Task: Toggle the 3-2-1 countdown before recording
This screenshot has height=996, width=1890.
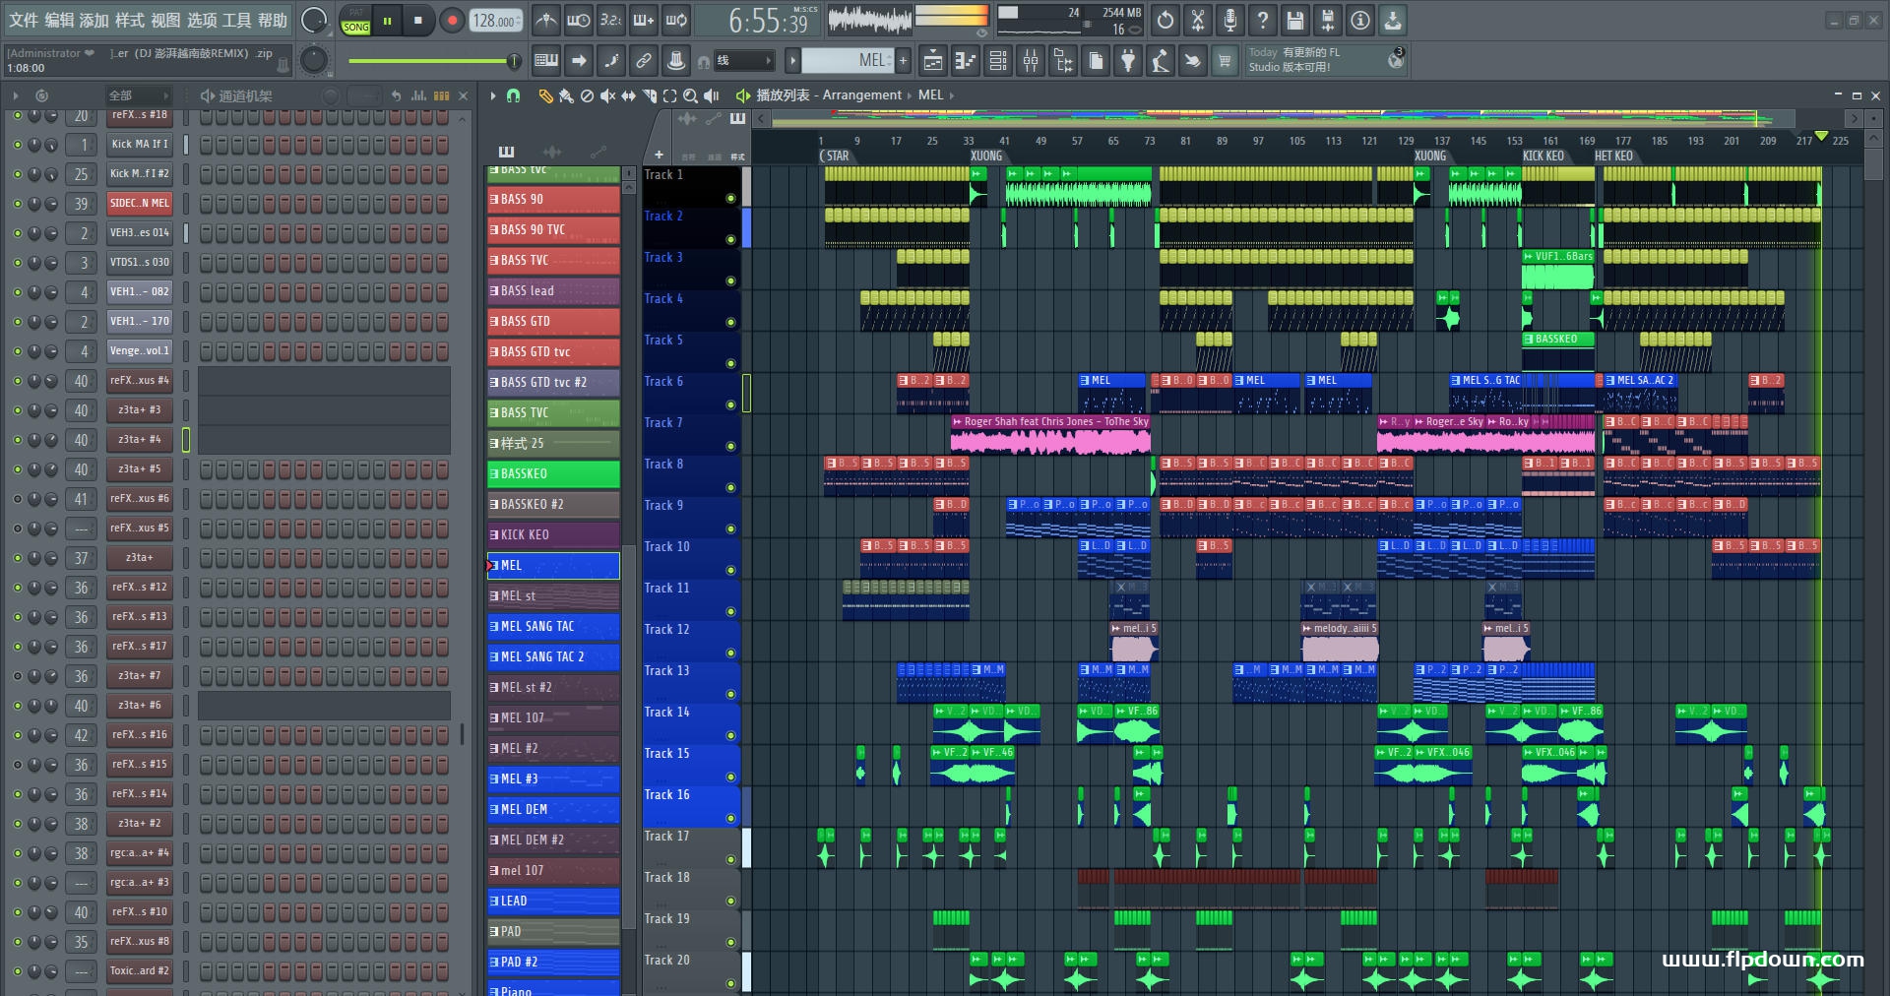Action: [611, 20]
